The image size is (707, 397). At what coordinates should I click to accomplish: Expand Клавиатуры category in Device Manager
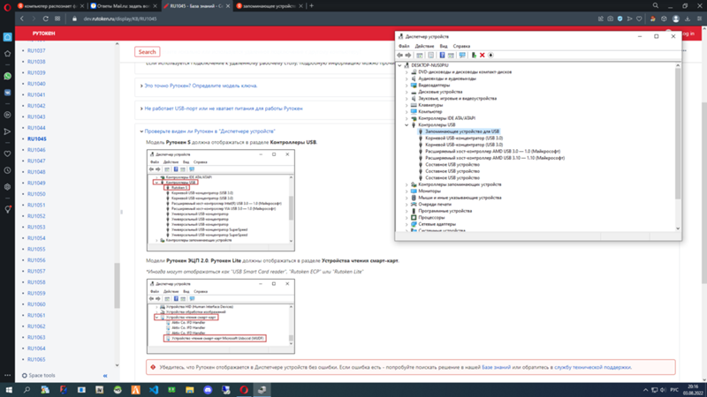(407, 105)
